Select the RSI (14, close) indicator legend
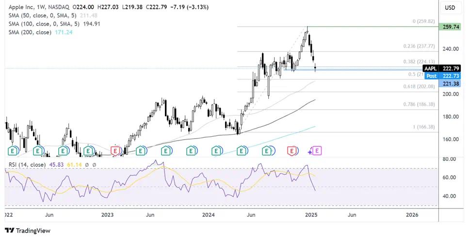The image size is (470, 239). point(27,165)
